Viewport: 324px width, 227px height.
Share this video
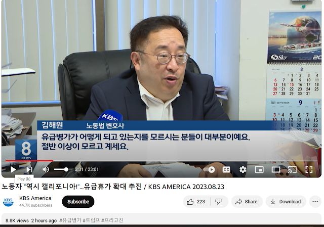pos(247,202)
